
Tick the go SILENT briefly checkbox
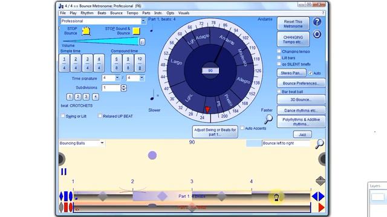click(x=279, y=64)
